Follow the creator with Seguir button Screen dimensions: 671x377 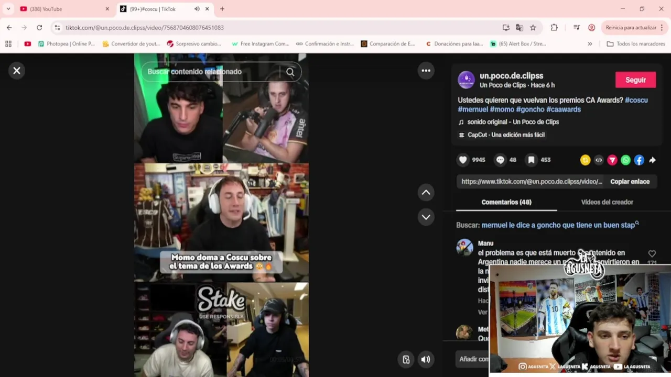635,80
